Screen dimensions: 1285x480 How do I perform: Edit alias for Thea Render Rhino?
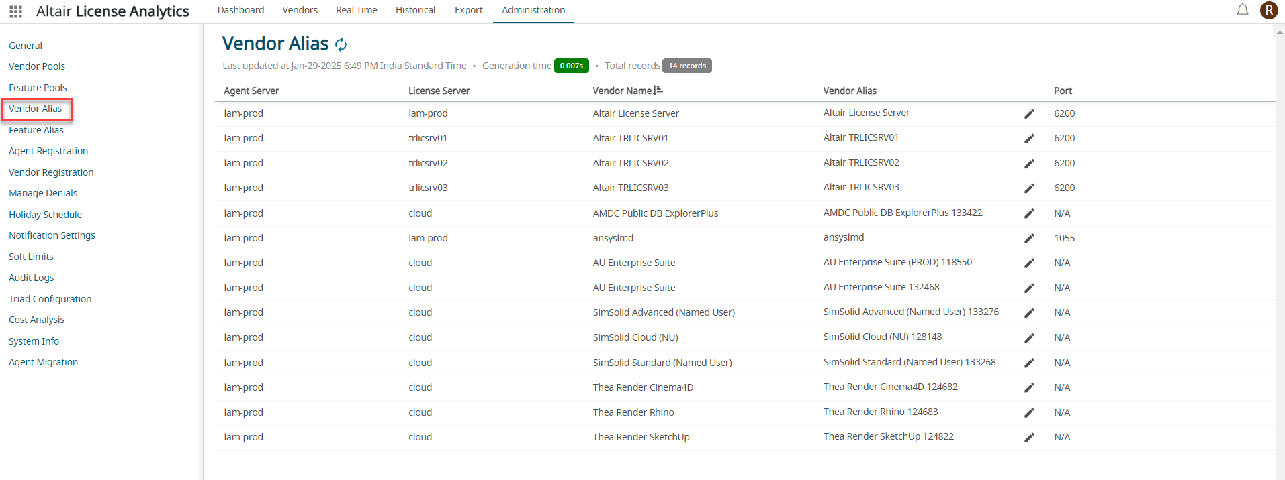click(x=1028, y=413)
